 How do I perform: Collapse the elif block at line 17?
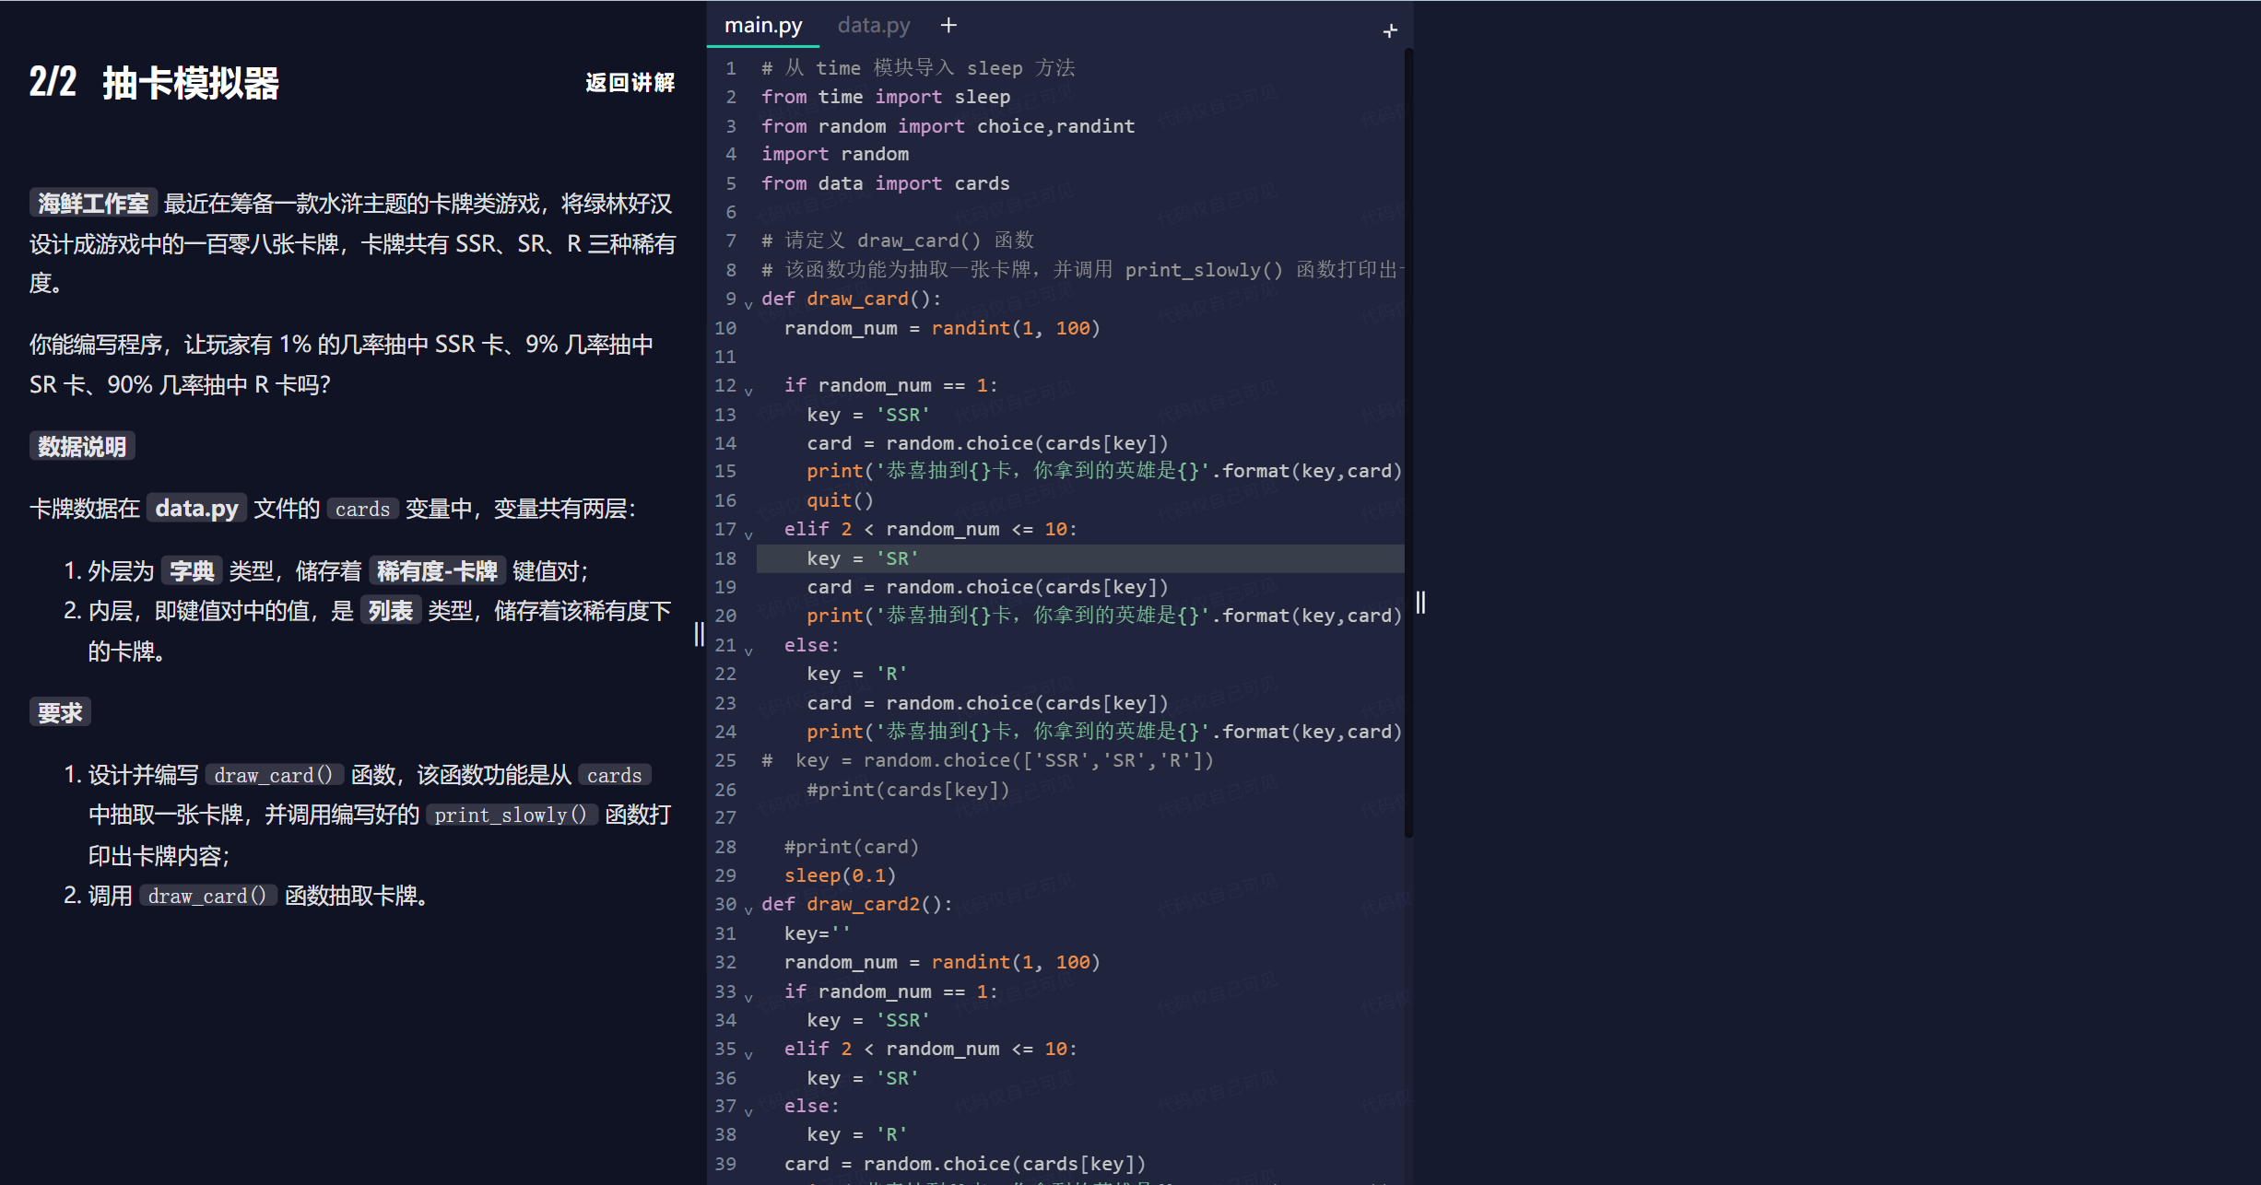pyautogui.click(x=748, y=534)
